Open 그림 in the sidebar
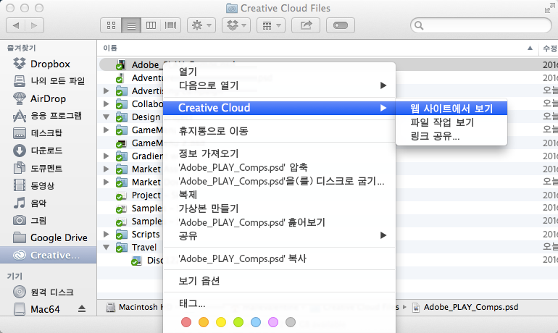Viewport: 558px width, 333px height. coord(30,220)
